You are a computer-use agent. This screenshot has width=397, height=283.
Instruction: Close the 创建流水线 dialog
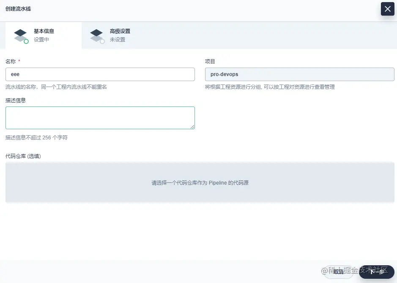[387, 9]
